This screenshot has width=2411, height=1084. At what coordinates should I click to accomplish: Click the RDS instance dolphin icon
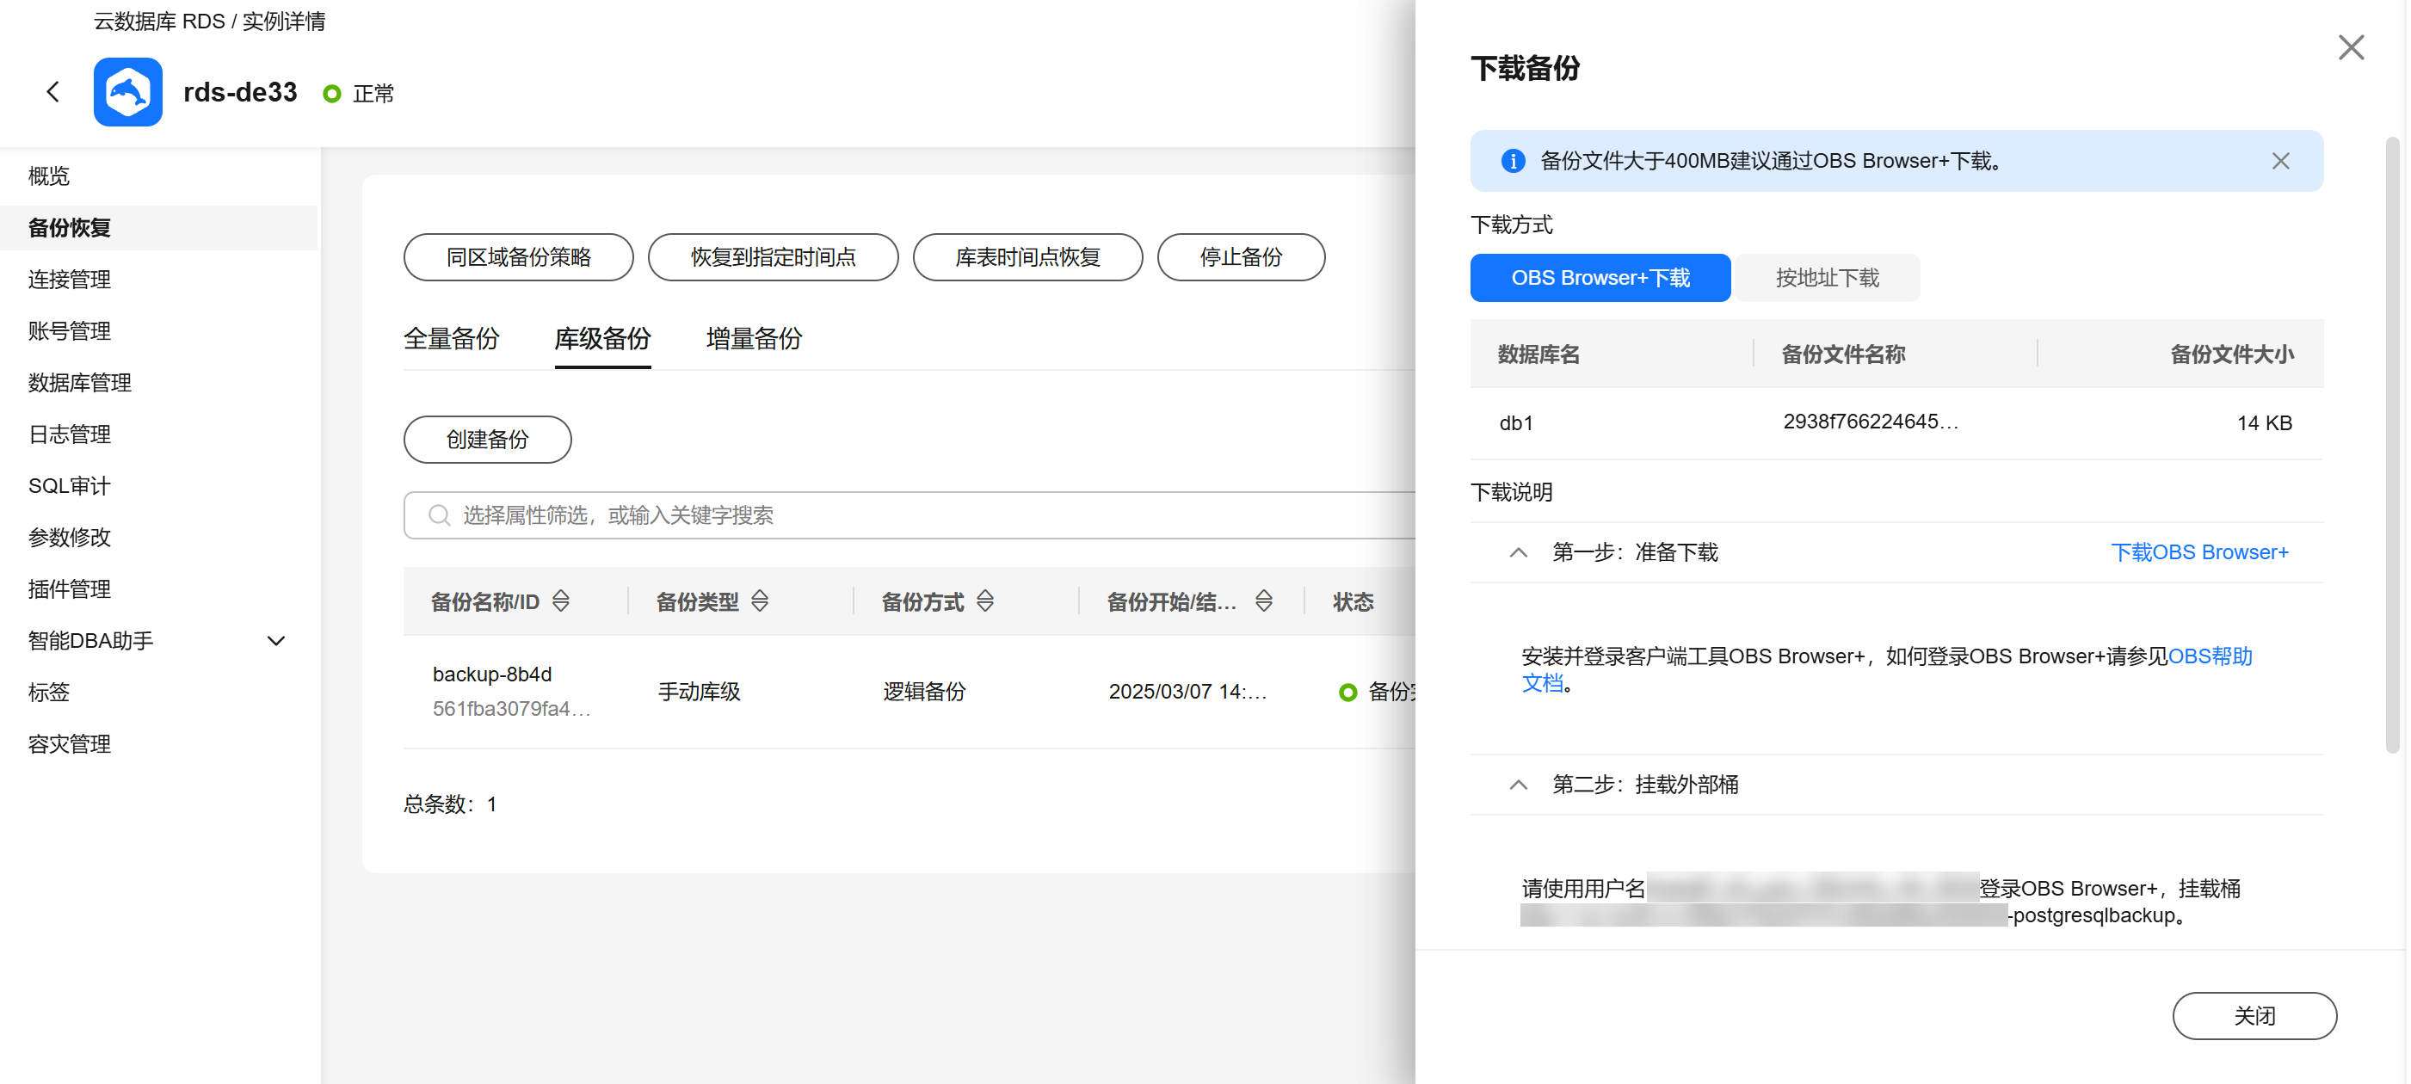click(128, 92)
